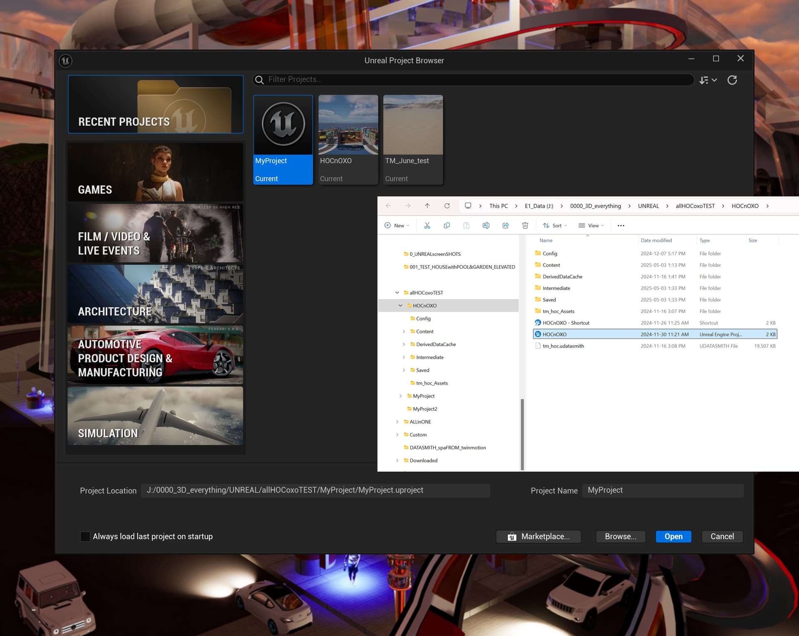Open the Automotive Product Design category
The height and width of the screenshot is (636, 799).
(x=156, y=355)
